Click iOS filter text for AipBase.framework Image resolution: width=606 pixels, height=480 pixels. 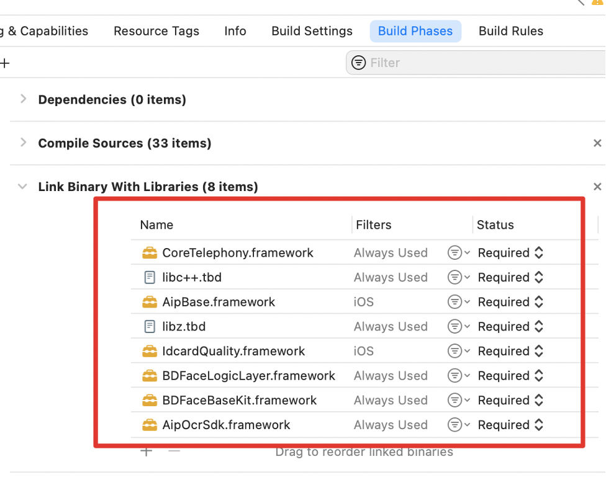point(364,302)
